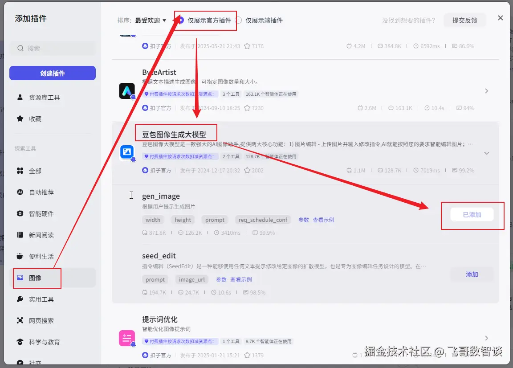The height and width of the screenshot is (368, 513).
Task: Open 查看示例 link for gen_image
Action: [323, 220]
